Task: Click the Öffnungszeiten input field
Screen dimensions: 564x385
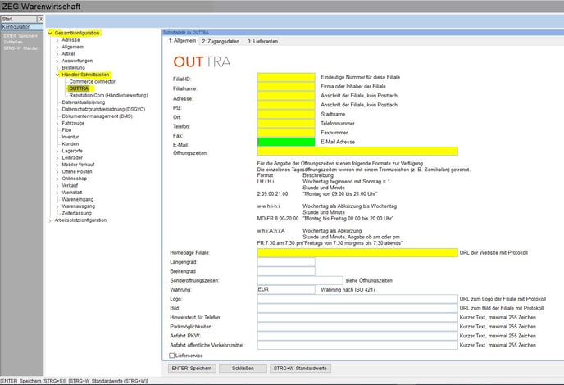Action: click(x=357, y=152)
